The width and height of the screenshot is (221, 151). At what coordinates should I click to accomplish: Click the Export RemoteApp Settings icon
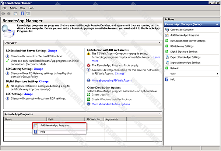click(167, 57)
